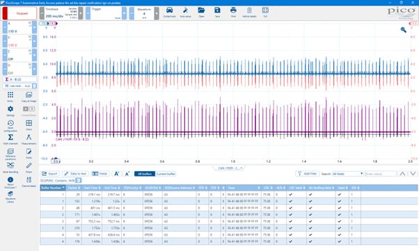419x251 pixels.
Task: Decrease timebase with minus button
Action: coord(42,13)
